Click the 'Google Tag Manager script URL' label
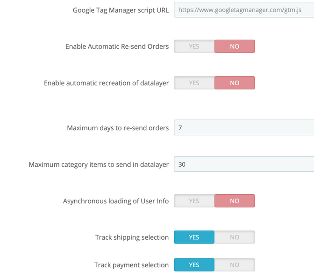The height and width of the screenshot is (272, 314). click(x=121, y=10)
